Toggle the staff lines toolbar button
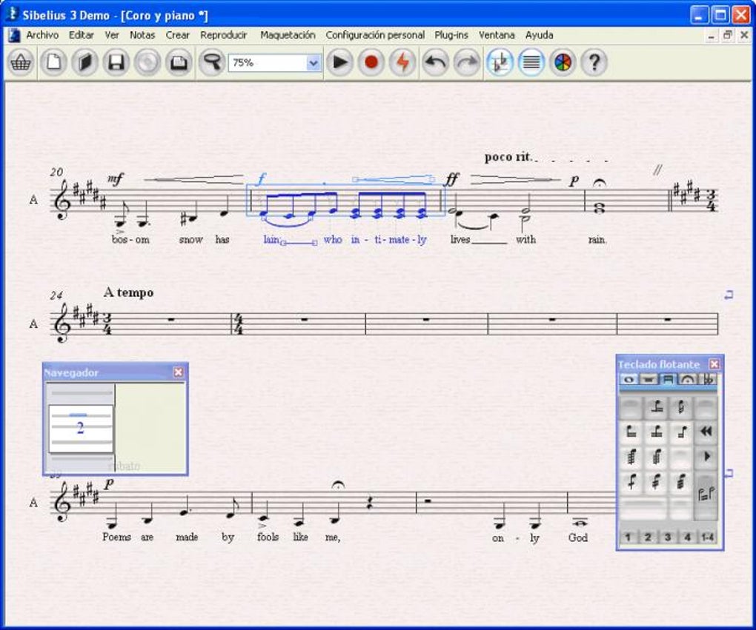Viewport: 756px width, 630px height. [x=531, y=63]
